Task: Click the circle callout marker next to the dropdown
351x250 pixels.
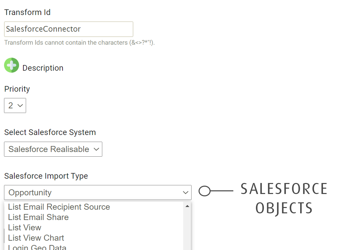Action: click(x=205, y=191)
